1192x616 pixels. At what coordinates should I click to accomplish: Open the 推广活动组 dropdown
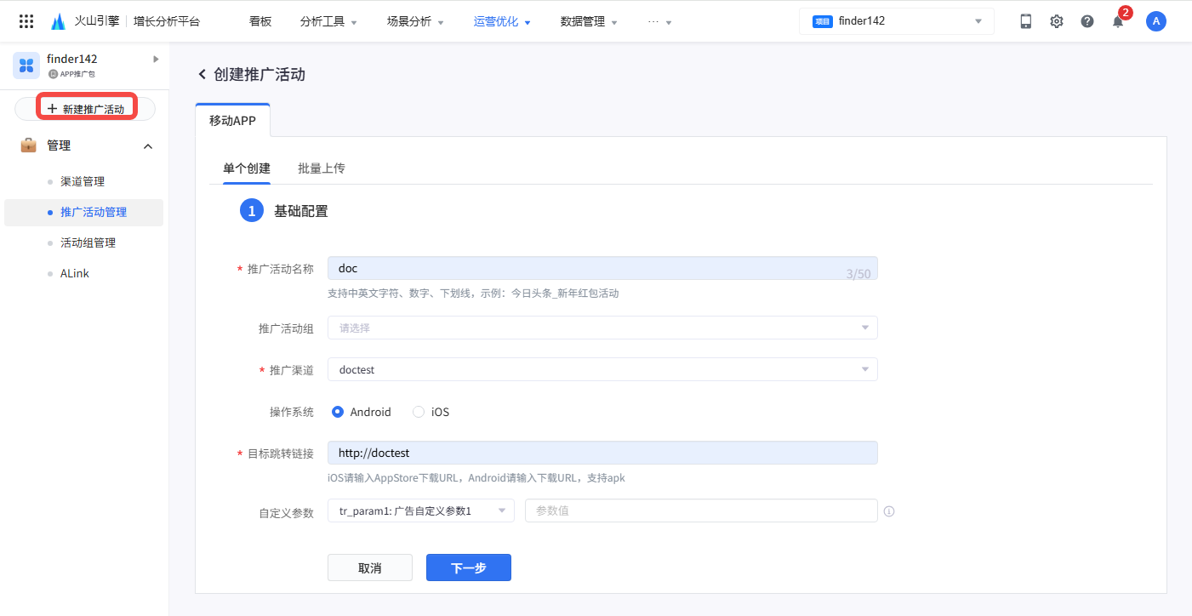pos(602,328)
